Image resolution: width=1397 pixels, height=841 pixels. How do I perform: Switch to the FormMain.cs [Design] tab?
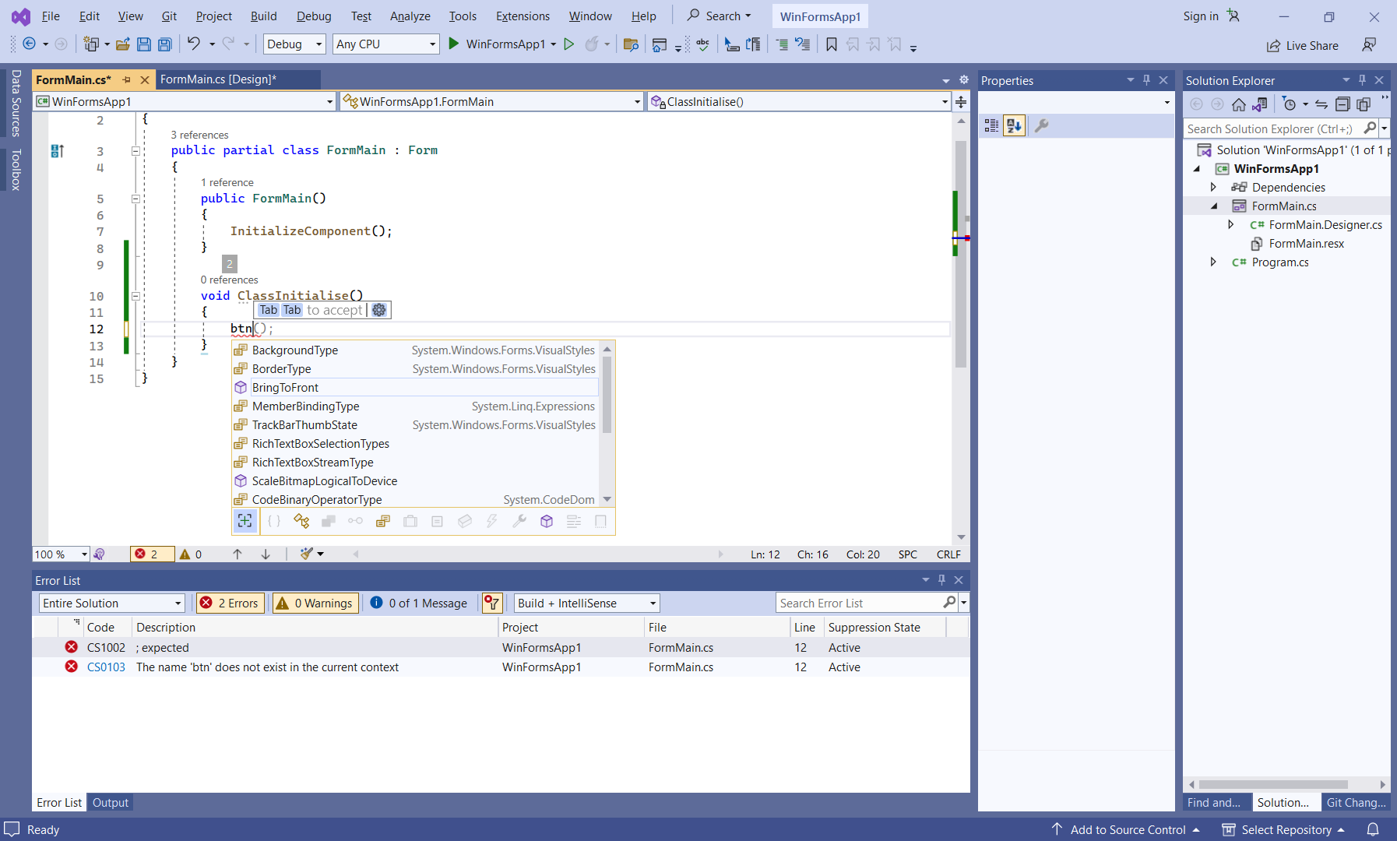click(x=218, y=79)
